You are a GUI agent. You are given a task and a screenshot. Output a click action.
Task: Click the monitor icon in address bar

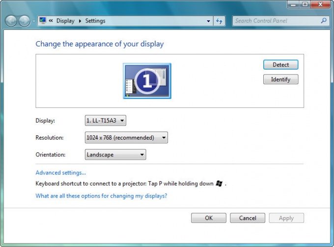click(43, 21)
